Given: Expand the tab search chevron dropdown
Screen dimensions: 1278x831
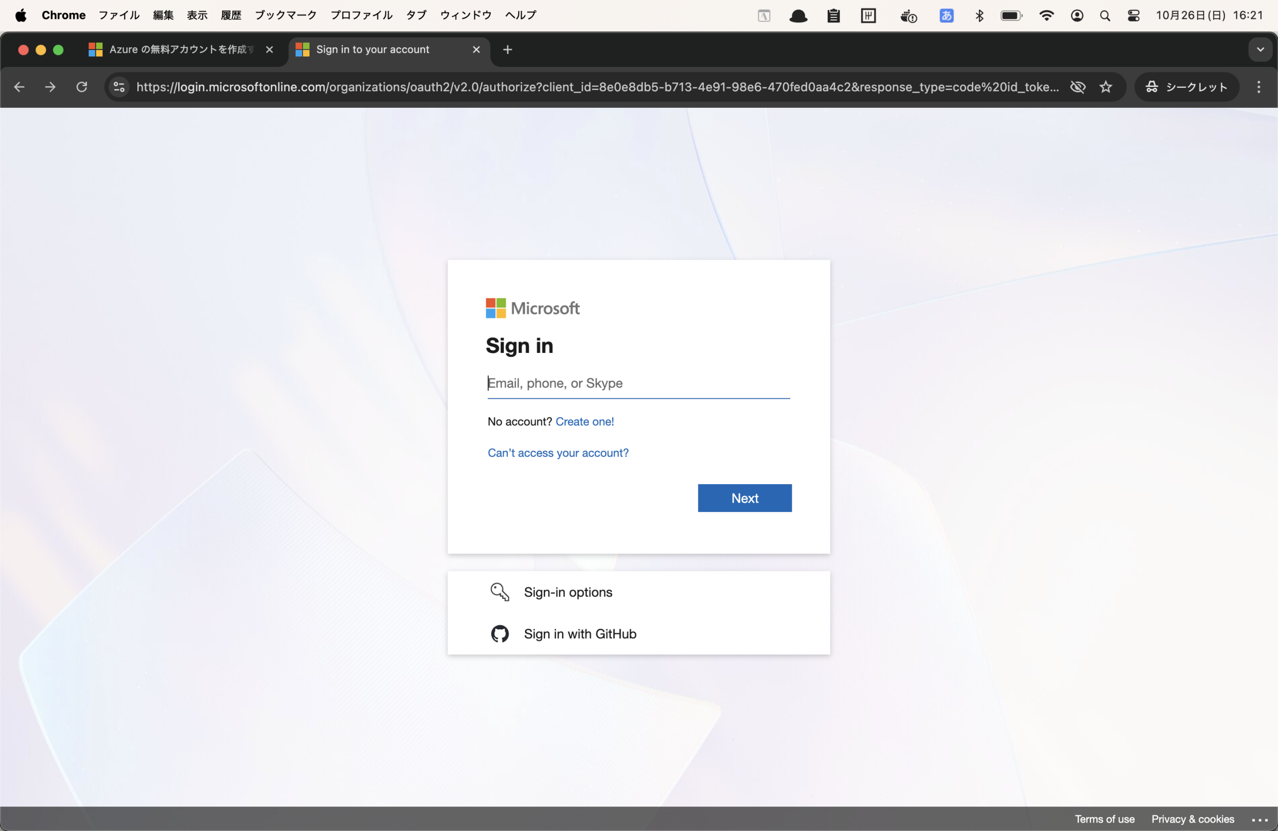Looking at the screenshot, I should [1260, 50].
